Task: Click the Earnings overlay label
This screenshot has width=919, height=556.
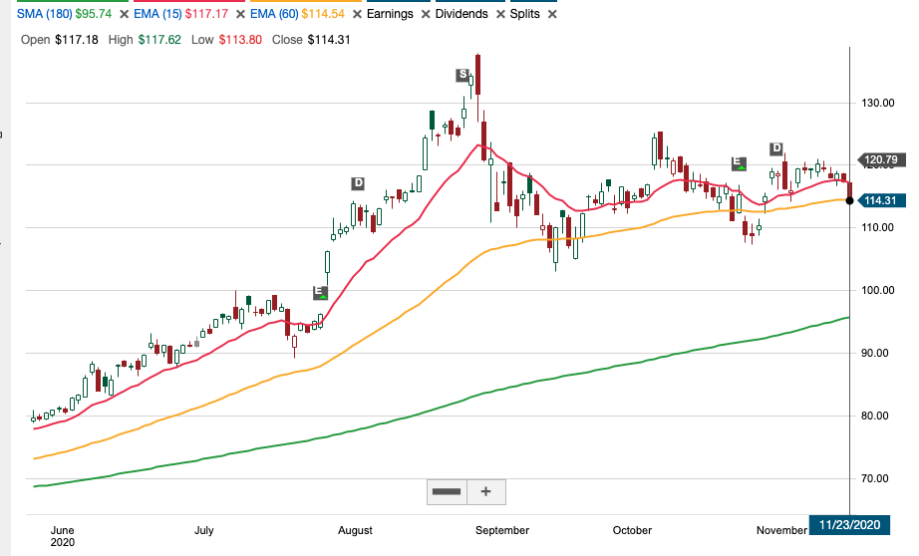Action: (x=390, y=14)
